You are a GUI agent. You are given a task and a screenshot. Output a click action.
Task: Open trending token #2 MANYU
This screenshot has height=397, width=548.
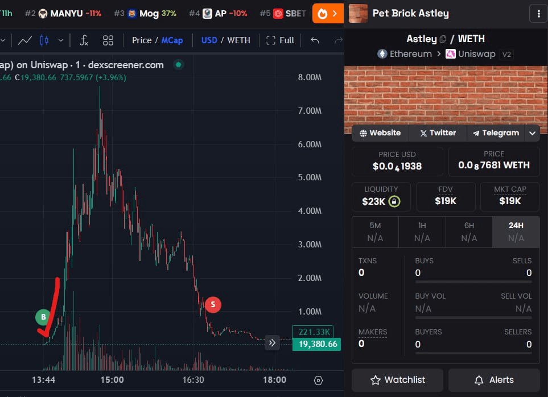pyautogui.click(x=63, y=14)
